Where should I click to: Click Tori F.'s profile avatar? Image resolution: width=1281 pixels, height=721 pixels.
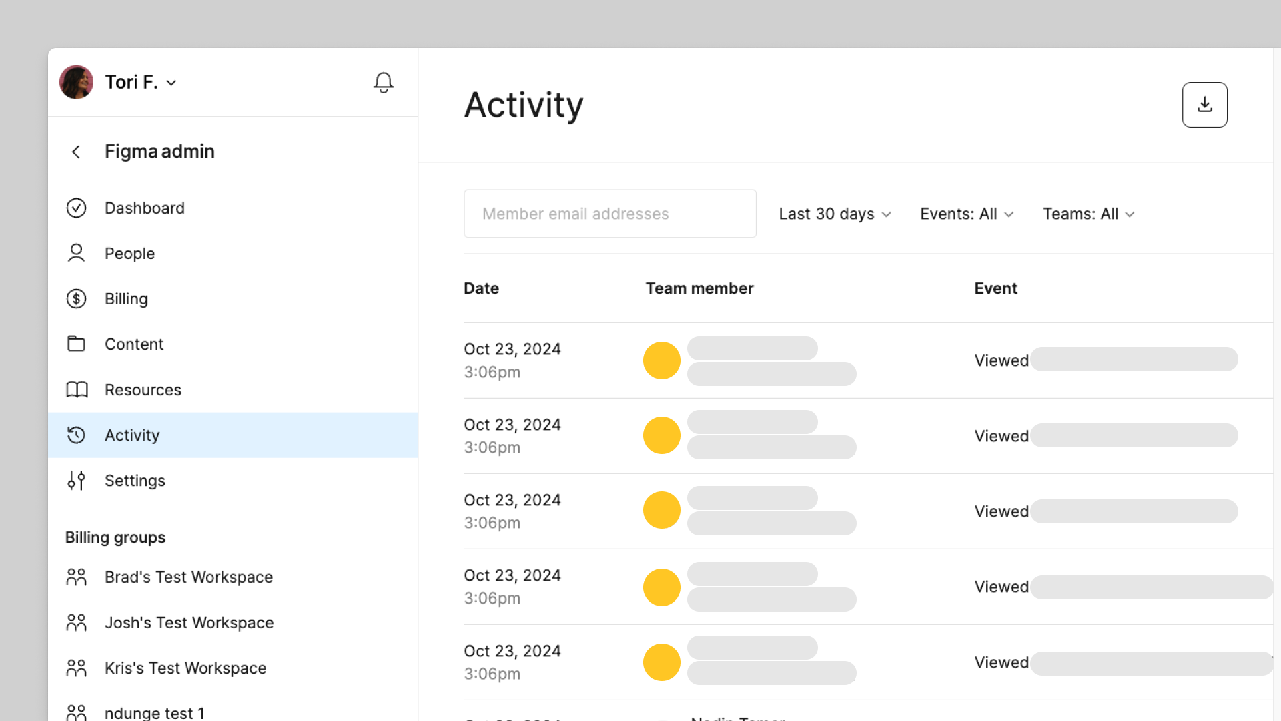(77, 83)
